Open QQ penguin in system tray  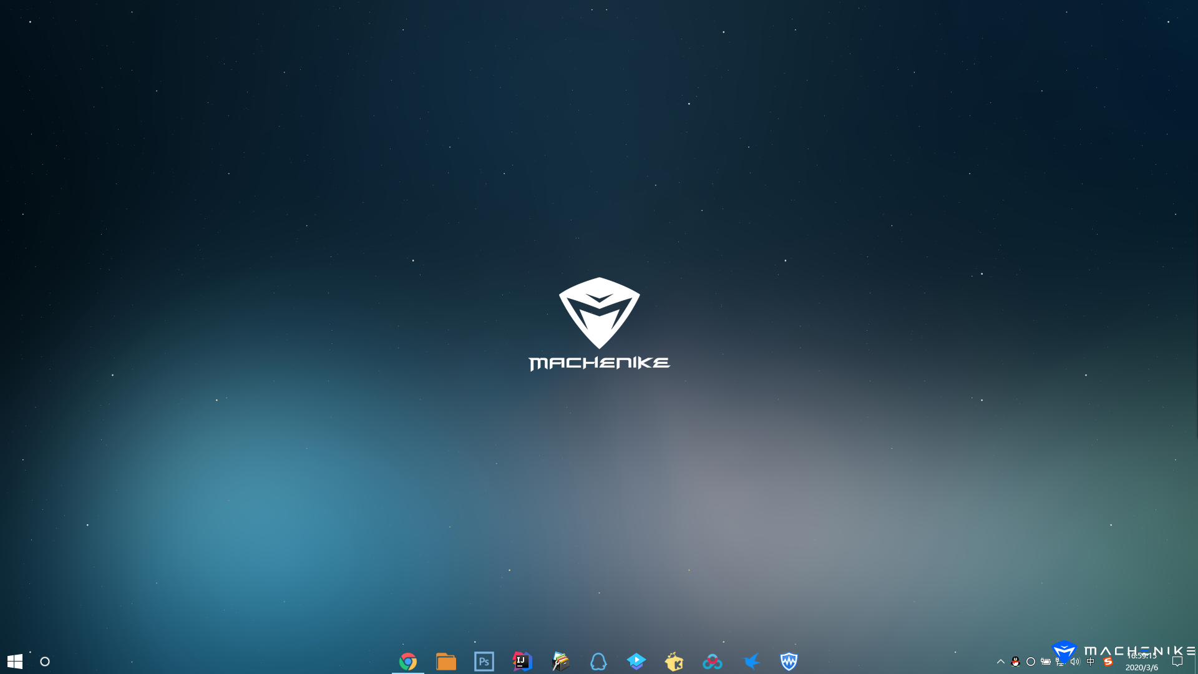(x=1016, y=662)
